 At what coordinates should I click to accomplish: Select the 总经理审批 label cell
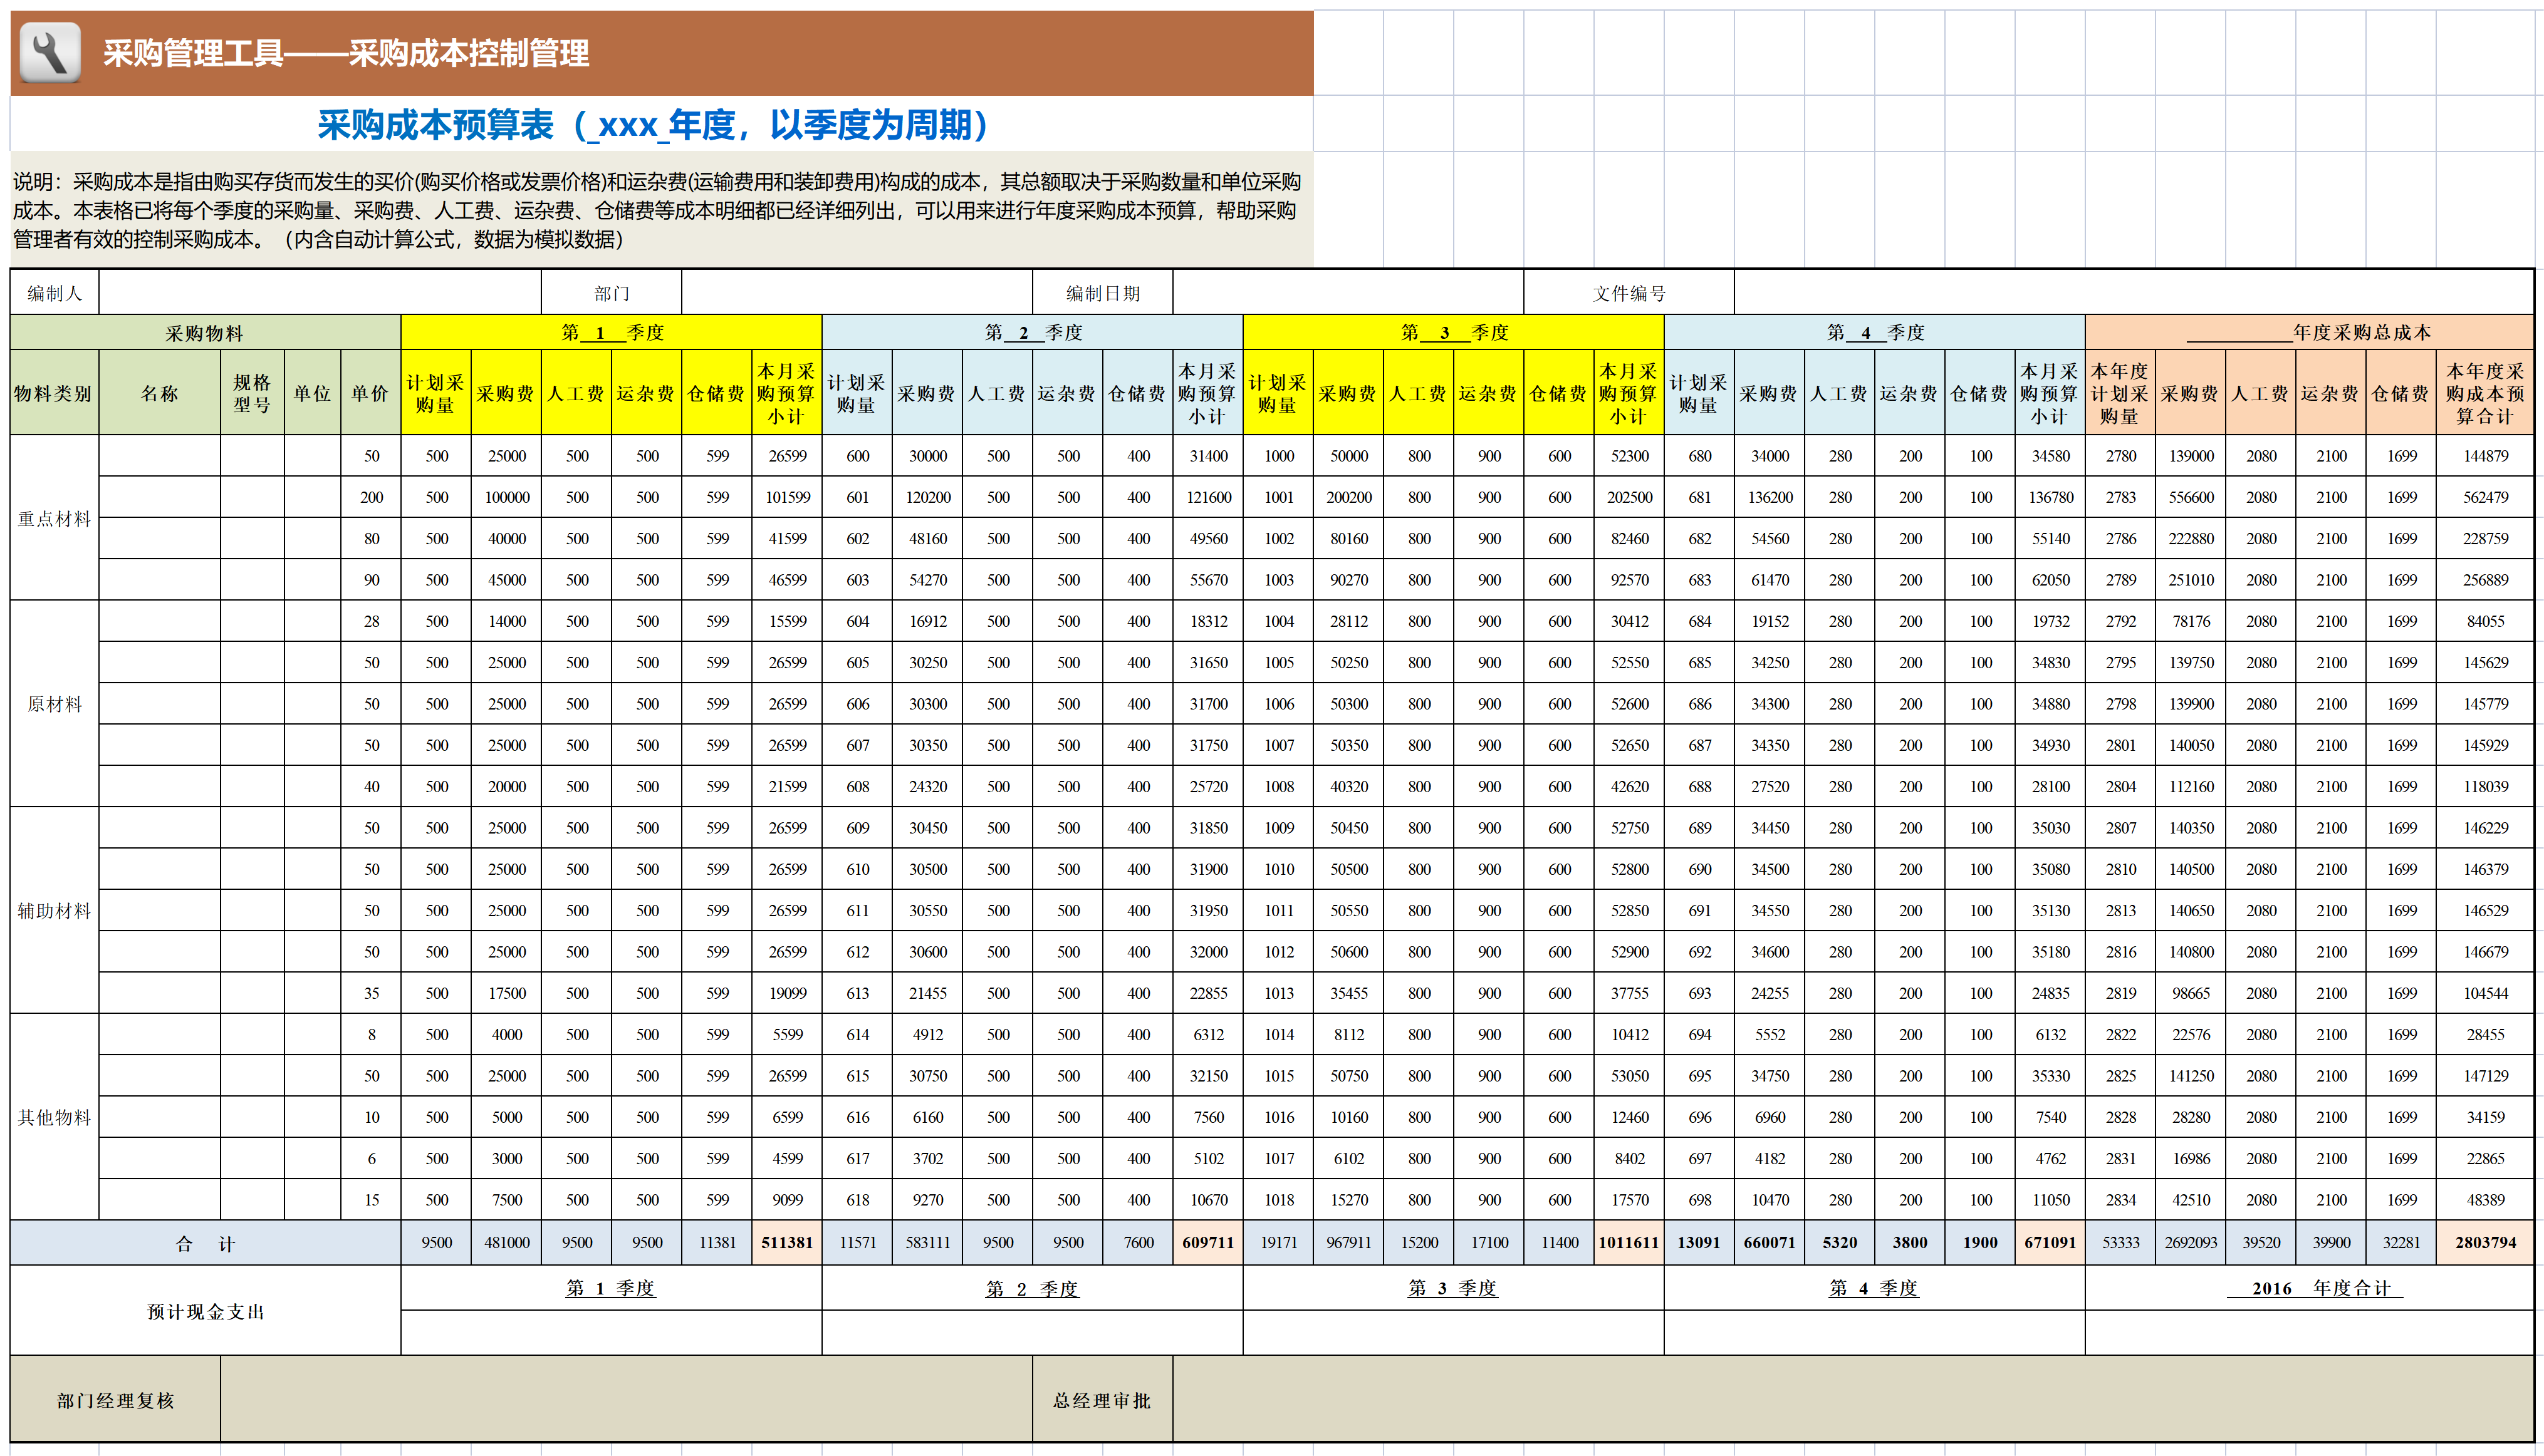(1102, 1400)
